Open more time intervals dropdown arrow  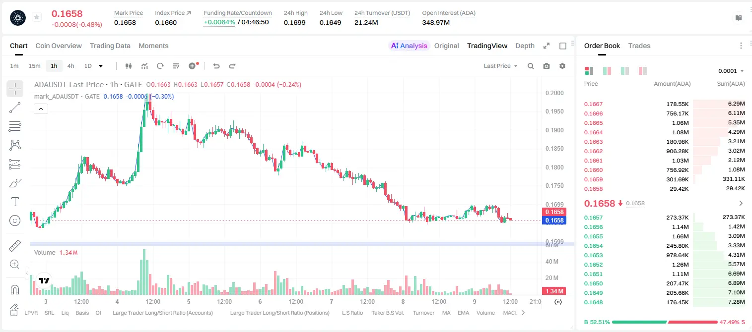[101, 66]
